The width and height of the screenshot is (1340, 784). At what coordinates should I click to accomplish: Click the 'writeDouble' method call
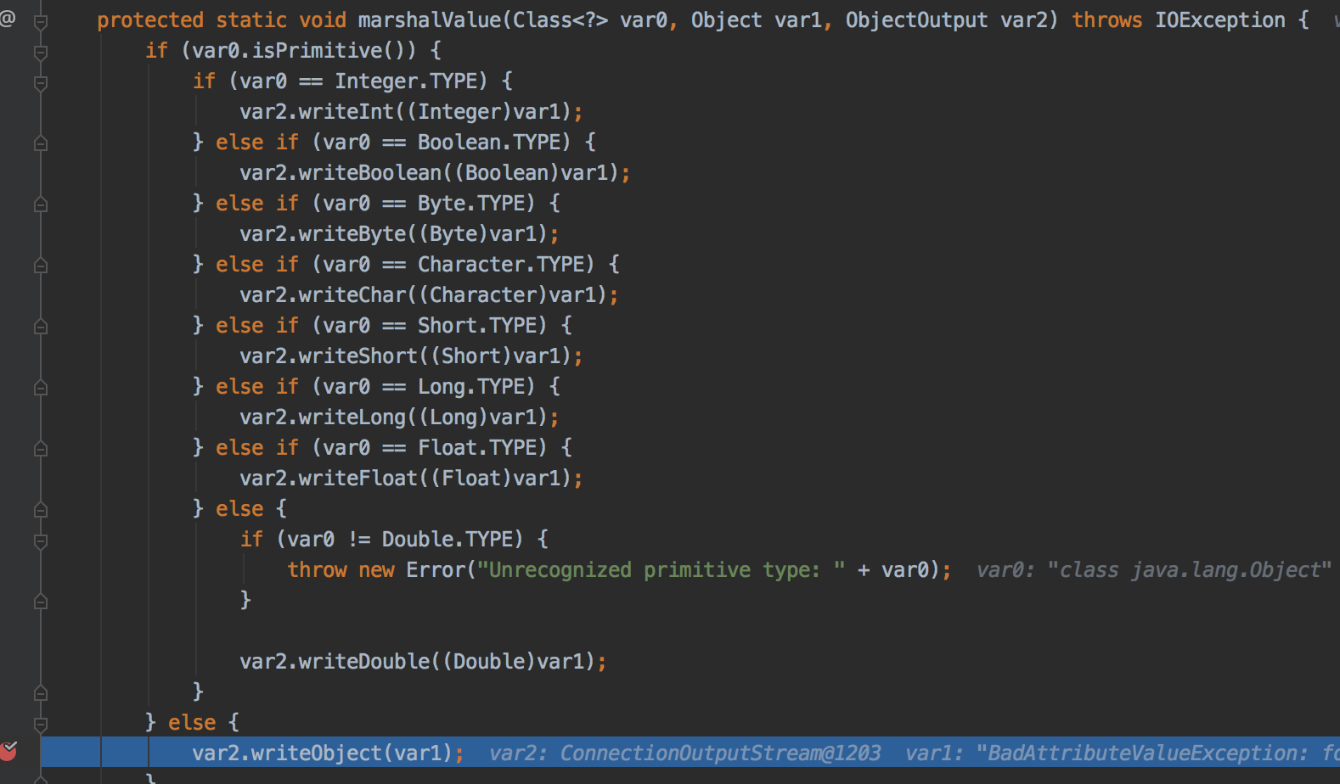point(364,662)
